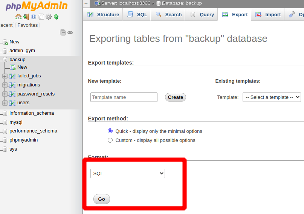
Task: Click the link with main panel icon
Action: coord(70,32)
